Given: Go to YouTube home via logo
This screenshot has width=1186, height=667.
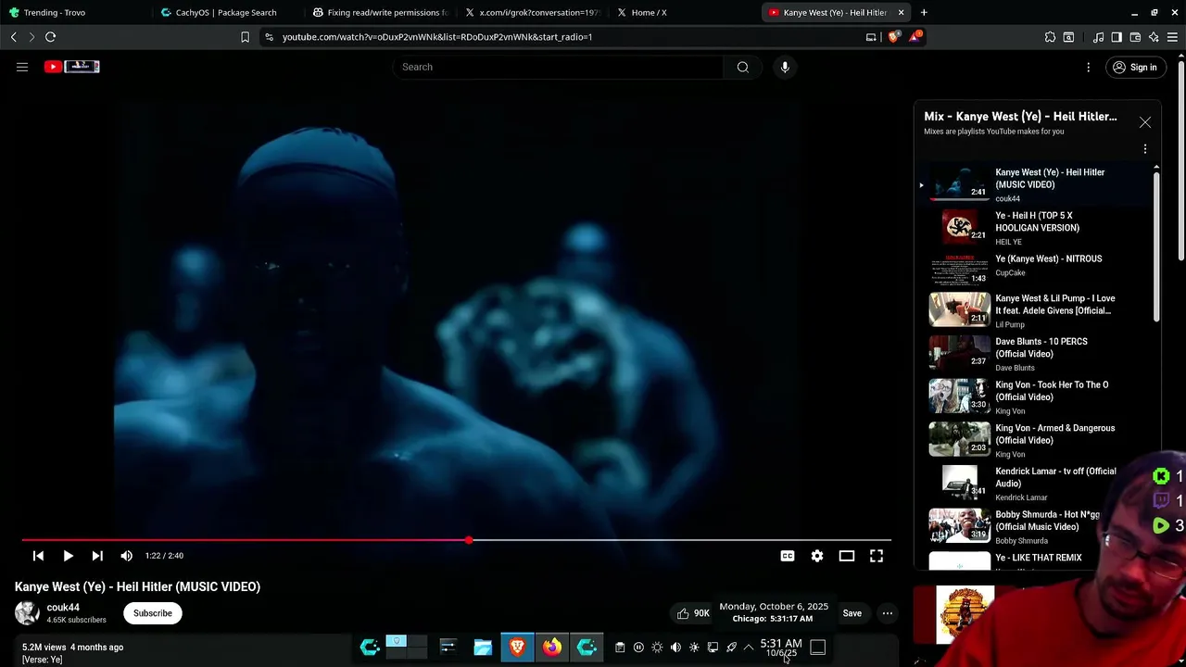Looking at the screenshot, I should tap(71, 67).
